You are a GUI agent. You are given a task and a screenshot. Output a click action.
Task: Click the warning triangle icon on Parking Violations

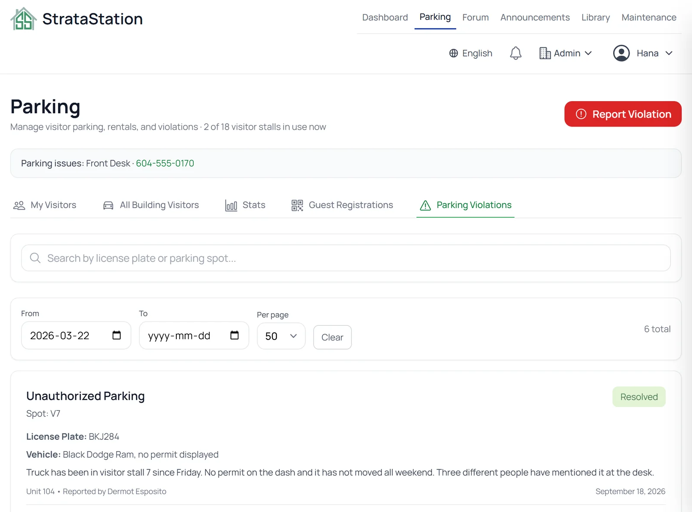pyautogui.click(x=426, y=205)
